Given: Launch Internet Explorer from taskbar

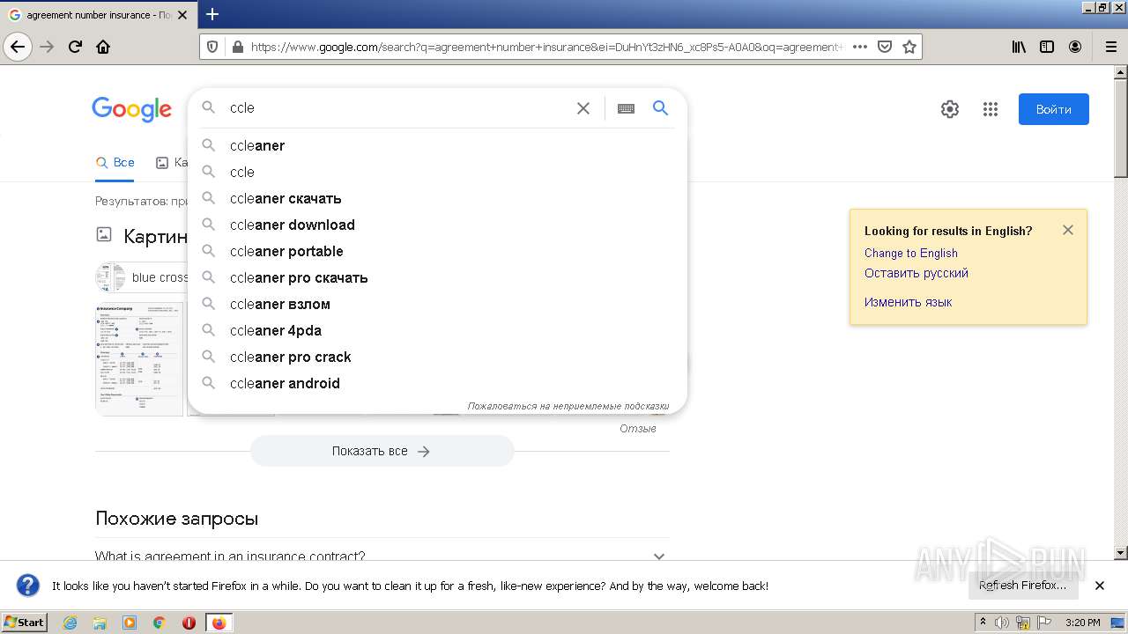Looking at the screenshot, I should point(70,623).
